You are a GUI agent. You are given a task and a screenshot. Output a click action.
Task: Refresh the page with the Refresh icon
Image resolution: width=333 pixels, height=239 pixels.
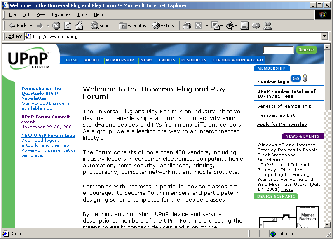pyautogui.click(x=68, y=26)
